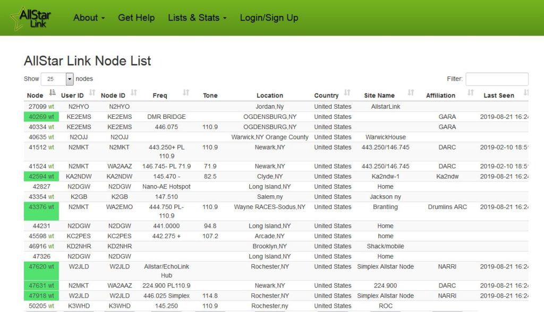Open the Lists & Stats dropdown menu
Viewport: 544px width, 312px height.
(x=197, y=18)
